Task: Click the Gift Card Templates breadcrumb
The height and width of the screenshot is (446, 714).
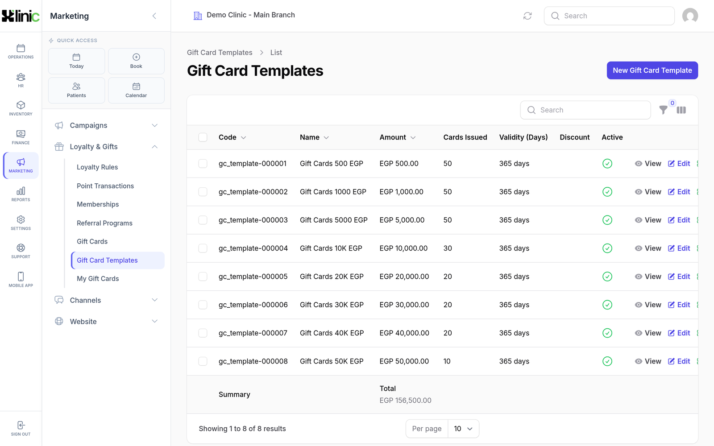Action: click(x=220, y=53)
